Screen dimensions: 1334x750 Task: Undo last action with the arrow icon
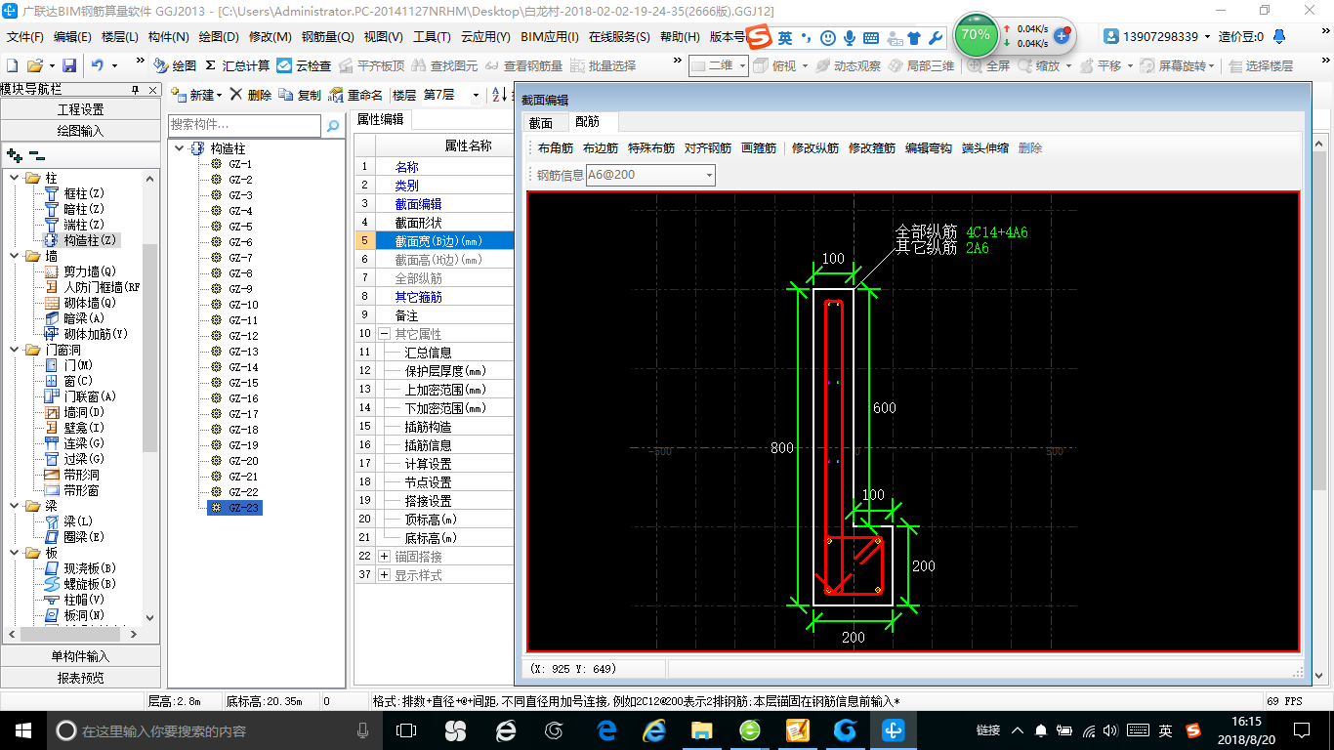[x=98, y=65]
